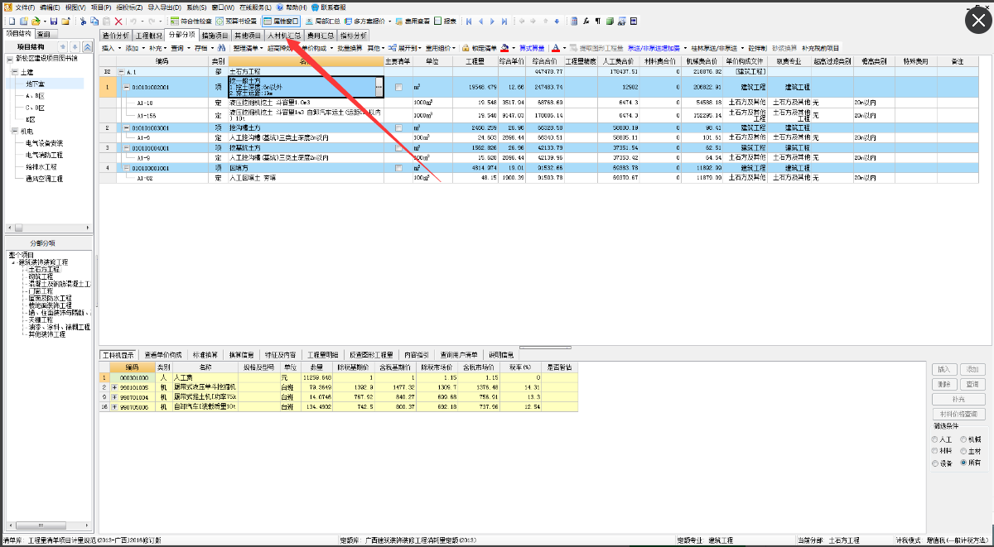Toggle 主要清单 checkbox for row 010101003001

point(399,127)
